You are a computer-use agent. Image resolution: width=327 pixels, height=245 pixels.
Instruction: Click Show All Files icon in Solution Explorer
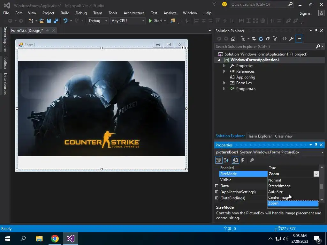point(275,39)
